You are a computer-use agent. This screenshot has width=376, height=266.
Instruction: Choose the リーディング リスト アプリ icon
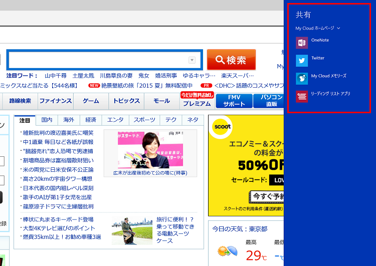(x=302, y=97)
